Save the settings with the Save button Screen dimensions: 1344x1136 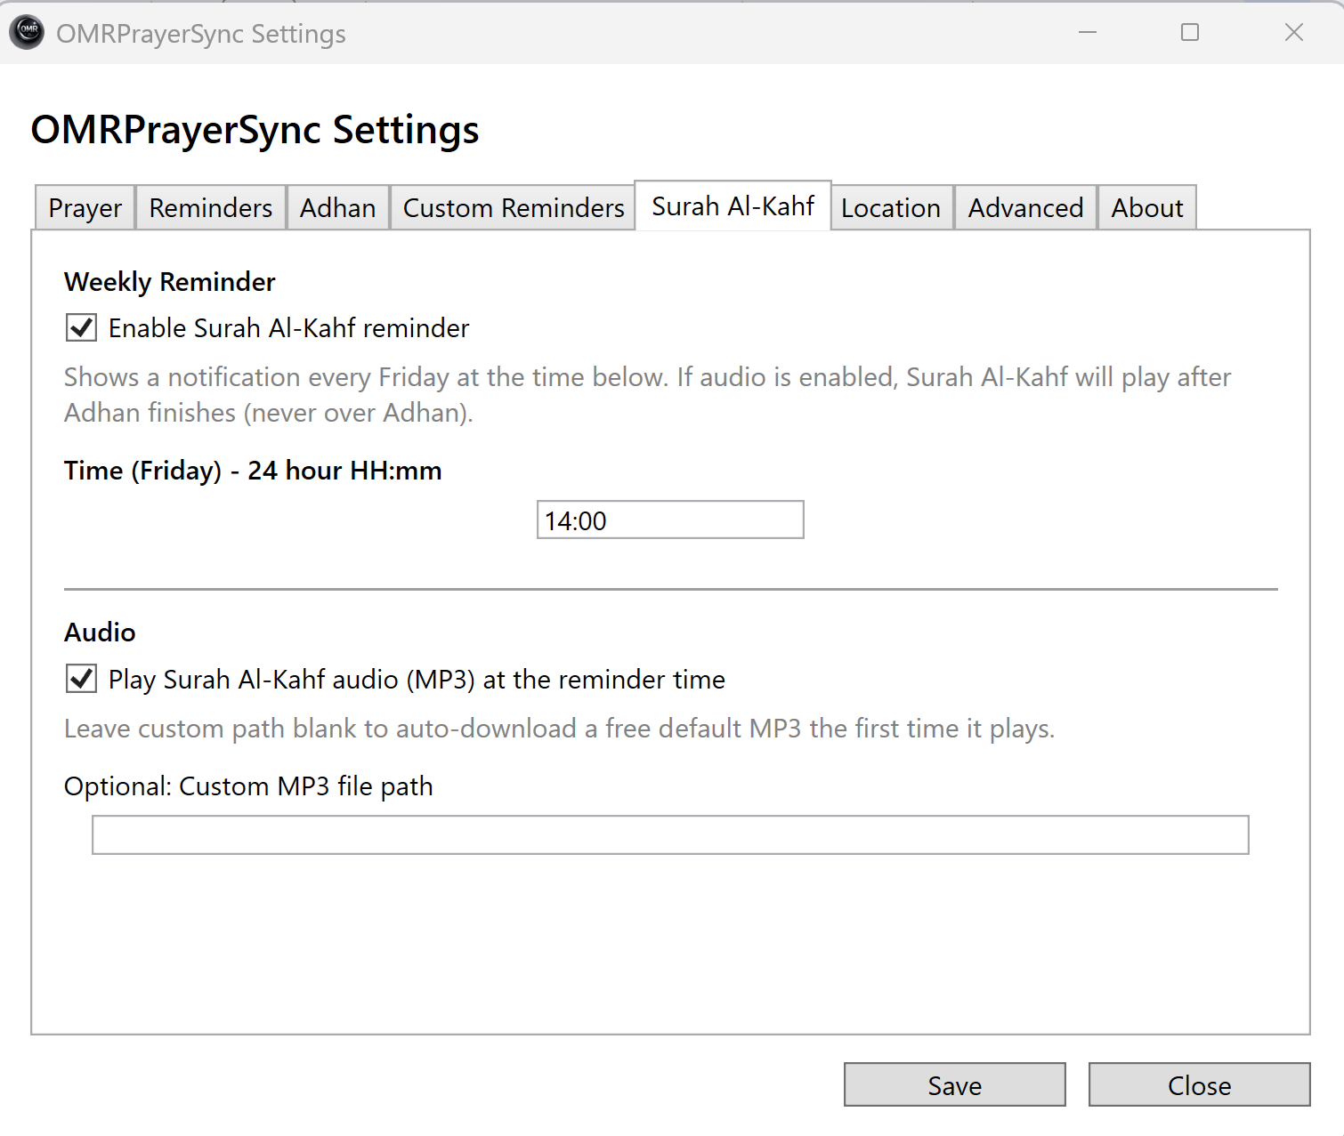[x=955, y=1084]
